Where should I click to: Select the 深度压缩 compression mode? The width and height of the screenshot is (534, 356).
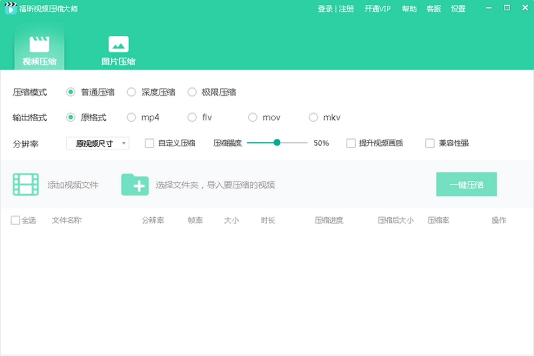click(x=132, y=92)
